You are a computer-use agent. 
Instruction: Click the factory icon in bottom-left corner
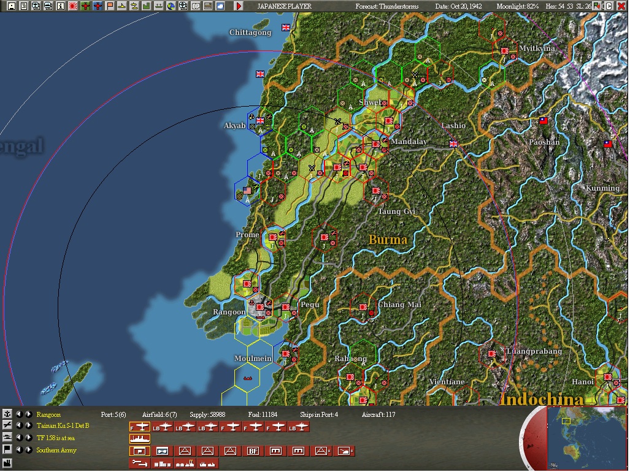(7, 463)
